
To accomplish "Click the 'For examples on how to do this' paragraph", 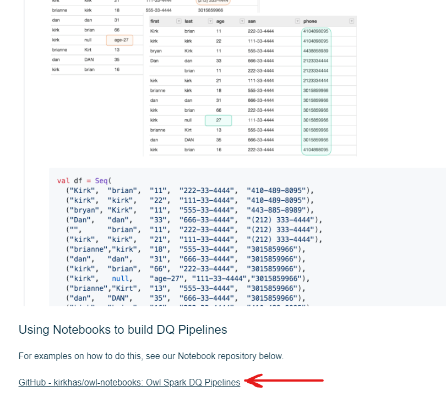I will (x=151, y=356).
